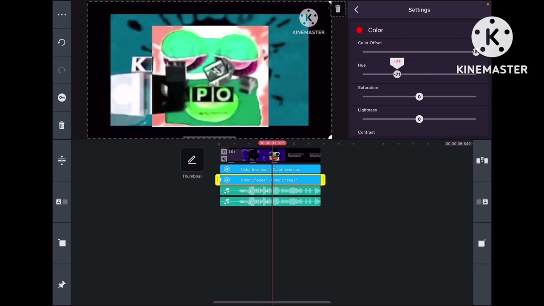Open the three-dots more options menu

coord(62,15)
